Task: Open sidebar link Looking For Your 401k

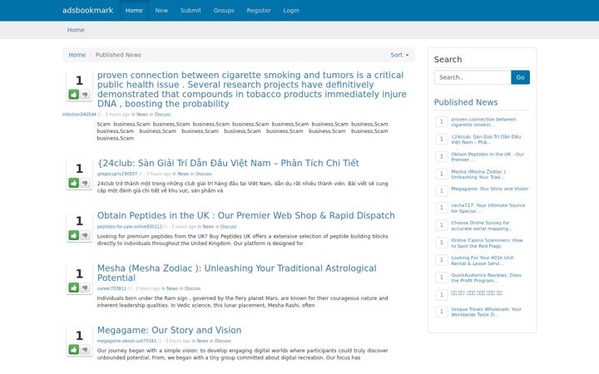Action: pyautogui.click(x=483, y=261)
